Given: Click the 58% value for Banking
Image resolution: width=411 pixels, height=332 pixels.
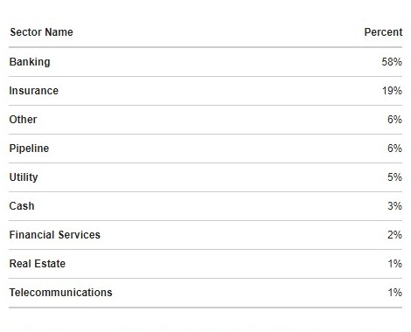Looking at the screenshot, I should coord(392,62).
